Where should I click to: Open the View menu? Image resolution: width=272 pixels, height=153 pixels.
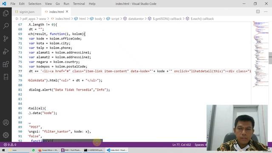[48, 4]
